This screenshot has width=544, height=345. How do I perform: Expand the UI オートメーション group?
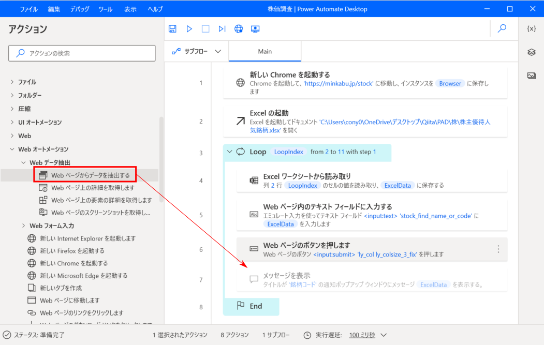pyautogui.click(x=12, y=122)
